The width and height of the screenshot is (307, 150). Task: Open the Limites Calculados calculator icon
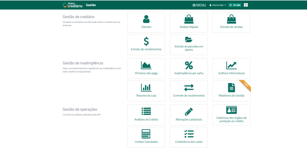(146, 133)
